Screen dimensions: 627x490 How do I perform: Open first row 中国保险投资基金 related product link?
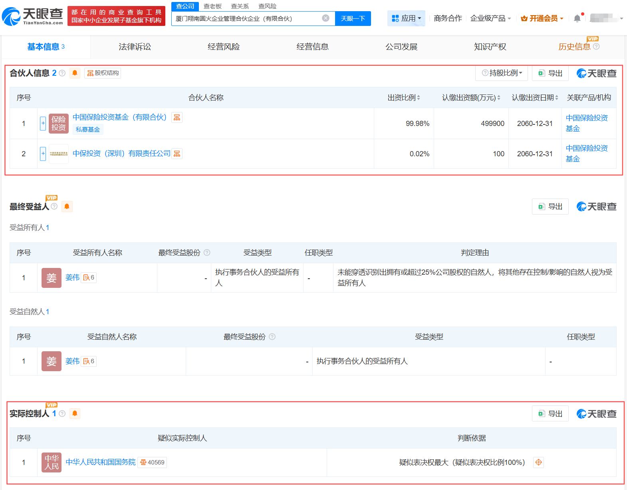click(587, 123)
